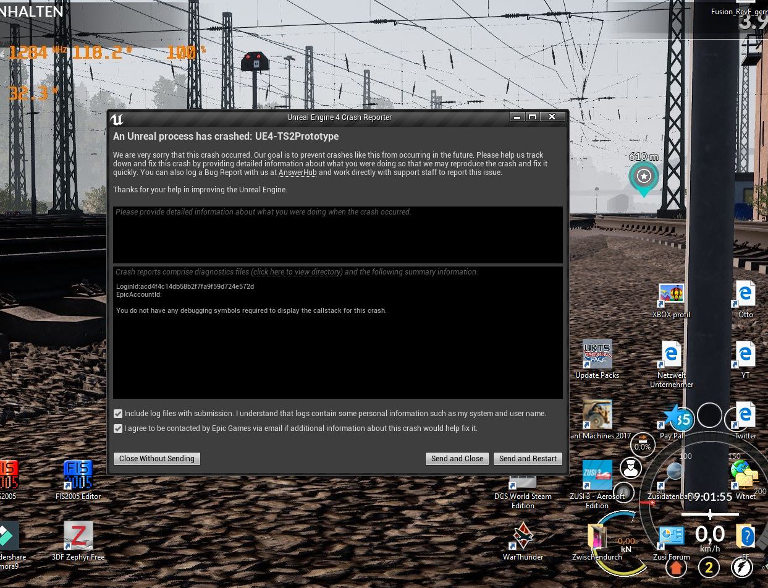This screenshot has height=588, width=768.
Task: Click Send and Restart button
Action: pos(528,459)
